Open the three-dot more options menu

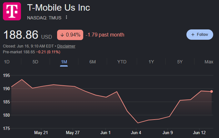66,17
